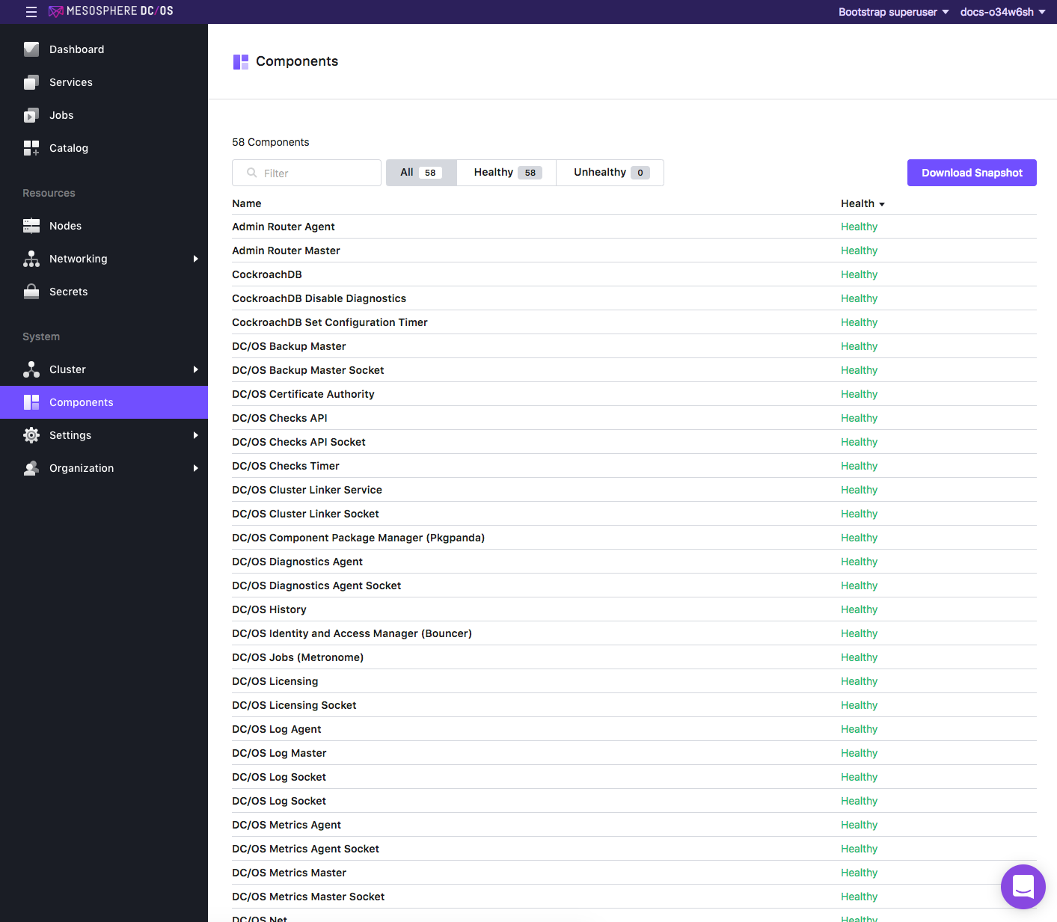Select the Healthy 58 filter tab

pyautogui.click(x=506, y=173)
